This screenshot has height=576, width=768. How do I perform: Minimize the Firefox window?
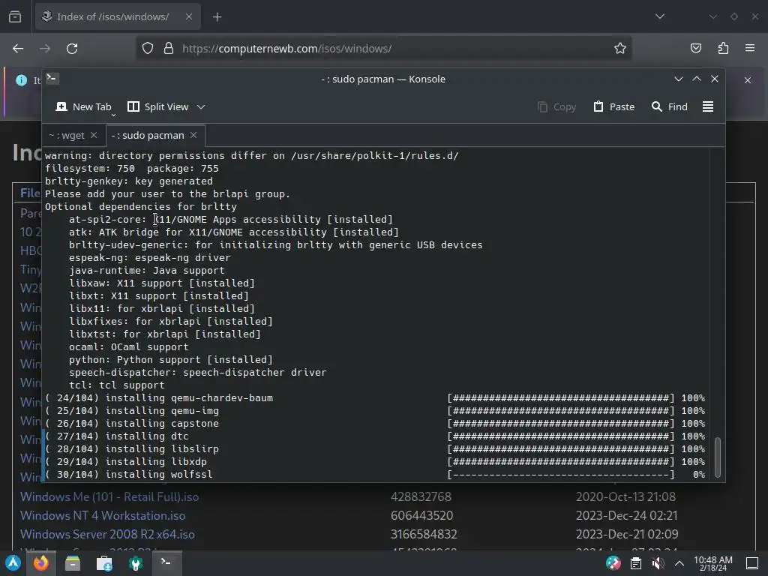pos(713,16)
